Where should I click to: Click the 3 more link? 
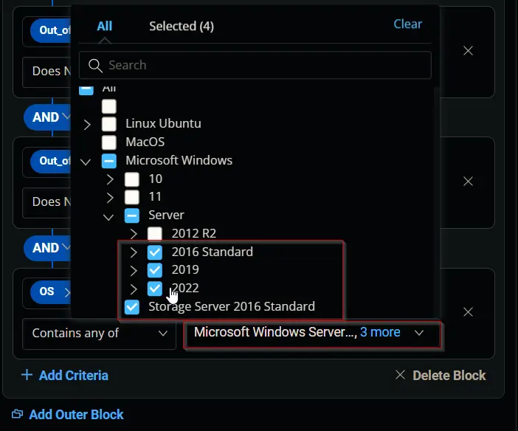pyautogui.click(x=380, y=332)
